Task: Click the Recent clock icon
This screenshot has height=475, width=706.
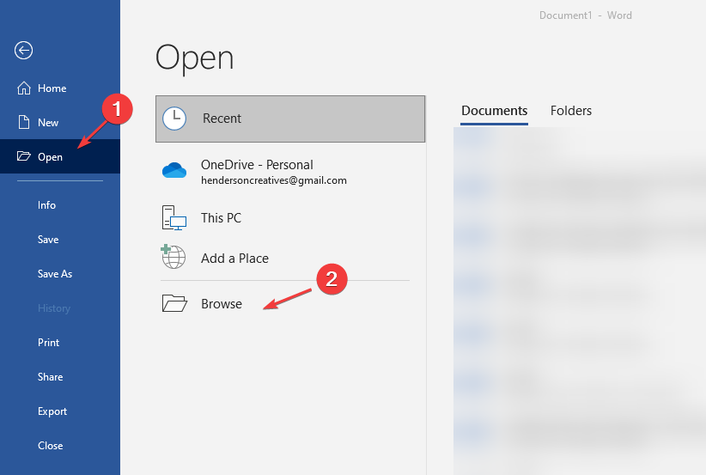Action: pos(174,119)
